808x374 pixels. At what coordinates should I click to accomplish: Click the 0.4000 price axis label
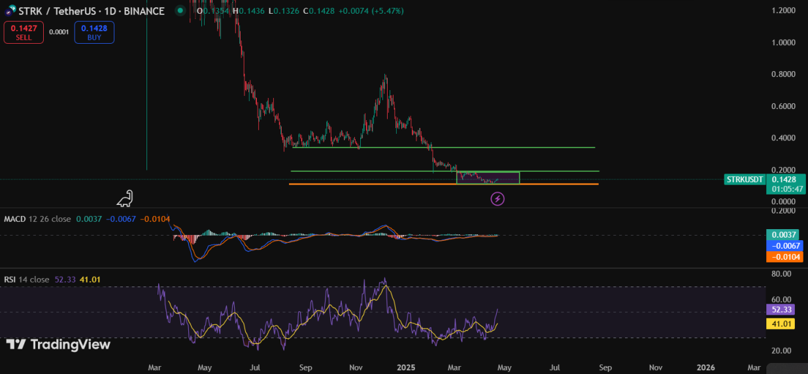pyautogui.click(x=784, y=138)
